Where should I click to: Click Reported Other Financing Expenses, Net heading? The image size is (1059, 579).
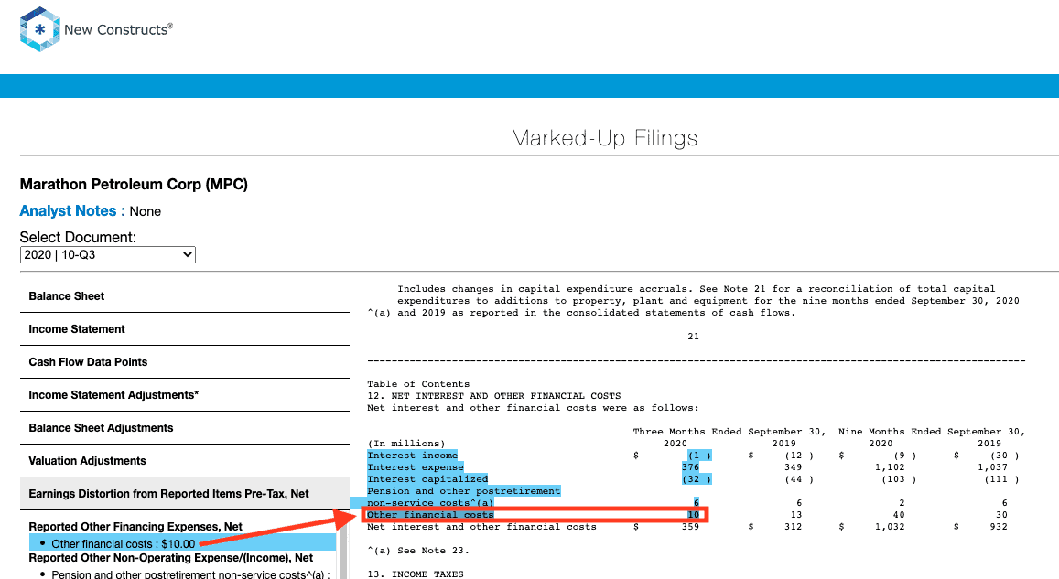pyautogui.click(x=135, y=526)
